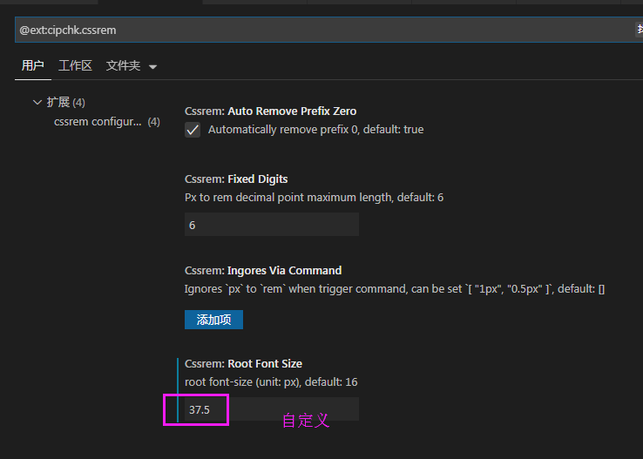This screenshot has height=459, width=643.
Task: Click the root font-size description text
Action: 271,382
